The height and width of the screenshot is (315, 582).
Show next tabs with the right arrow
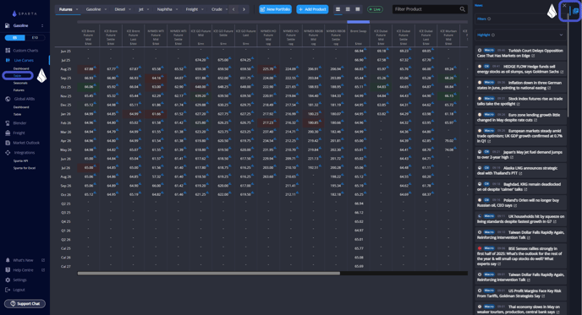pyautogui.click(x=244, y=9)
